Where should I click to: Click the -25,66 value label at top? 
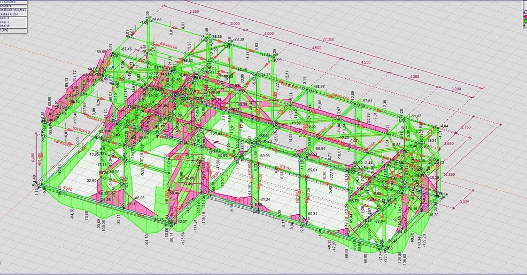click(x=157, y=20)
